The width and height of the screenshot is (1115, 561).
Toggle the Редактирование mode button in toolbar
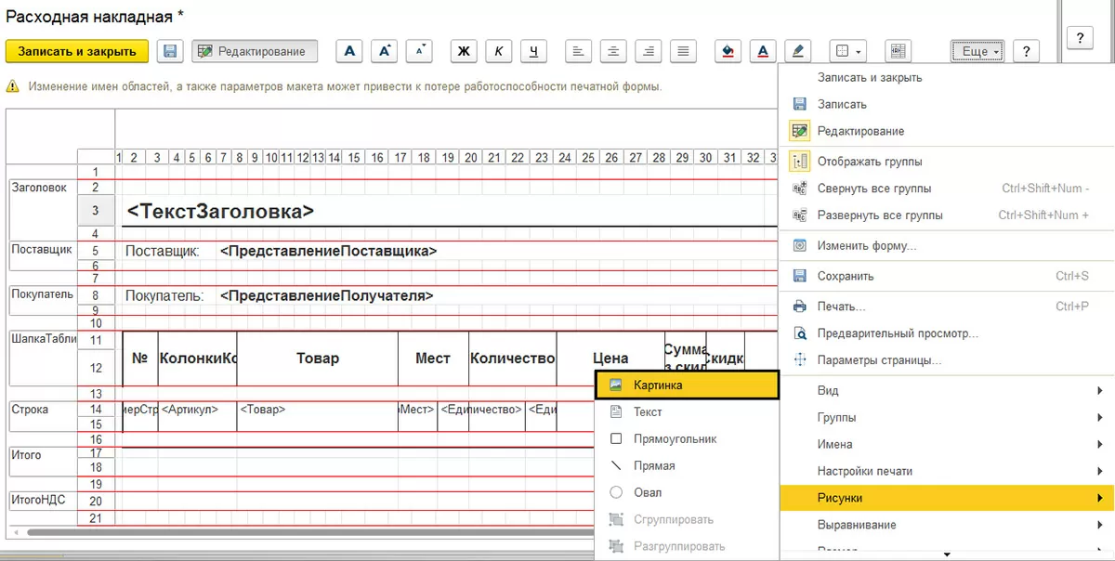point(255,51)
